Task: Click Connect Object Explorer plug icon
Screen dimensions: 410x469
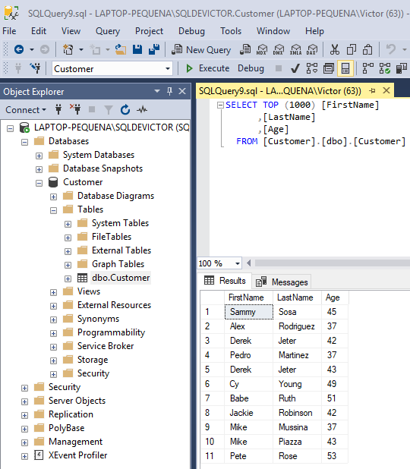Action: (x=58, y=109)
